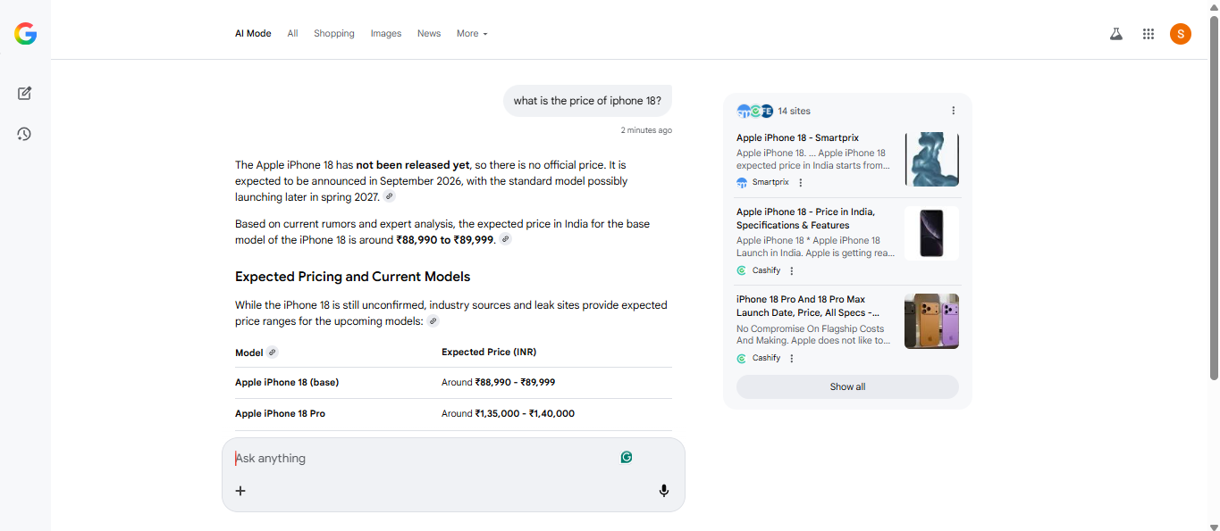Viewport: 1220px width, 531px height.
Task: Switch to the Shopping tab
Action: 333,34
